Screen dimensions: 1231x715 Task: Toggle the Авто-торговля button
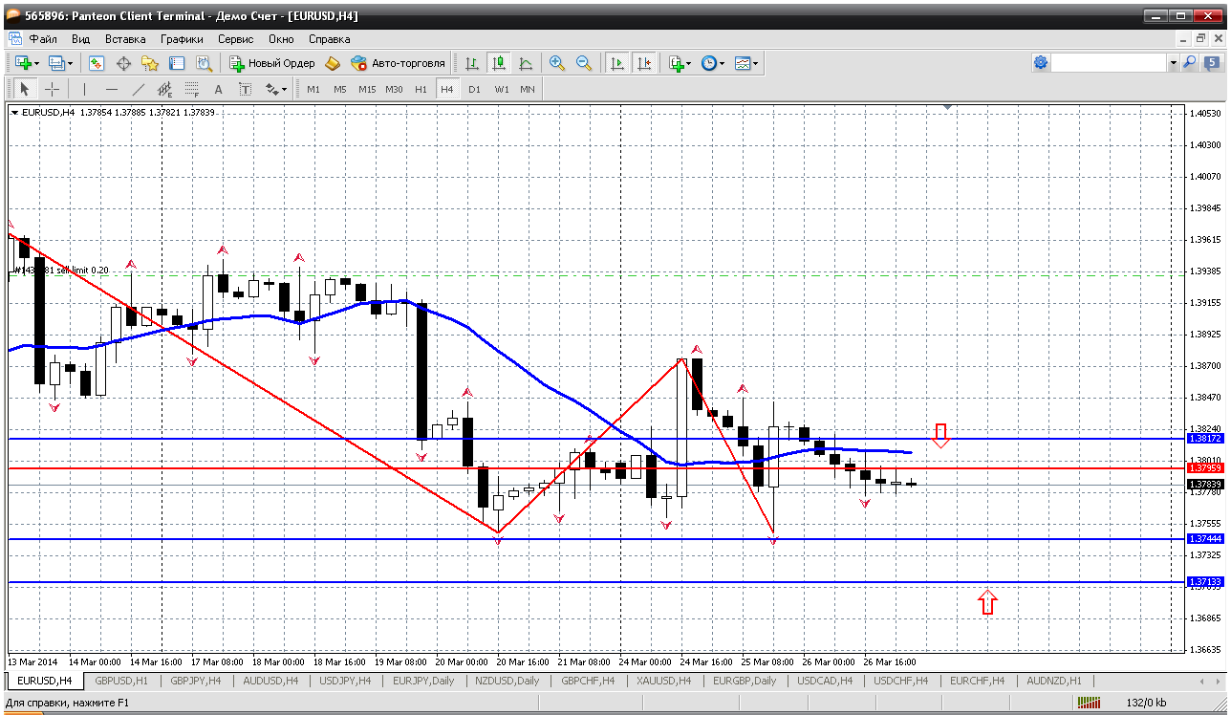coord(399,63)
